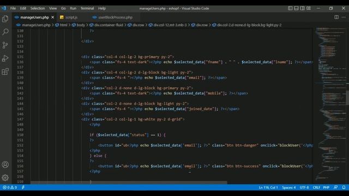Change end of line sequence CRLF
This screenshot has height=196, width=349.
(x=316, y=187)
